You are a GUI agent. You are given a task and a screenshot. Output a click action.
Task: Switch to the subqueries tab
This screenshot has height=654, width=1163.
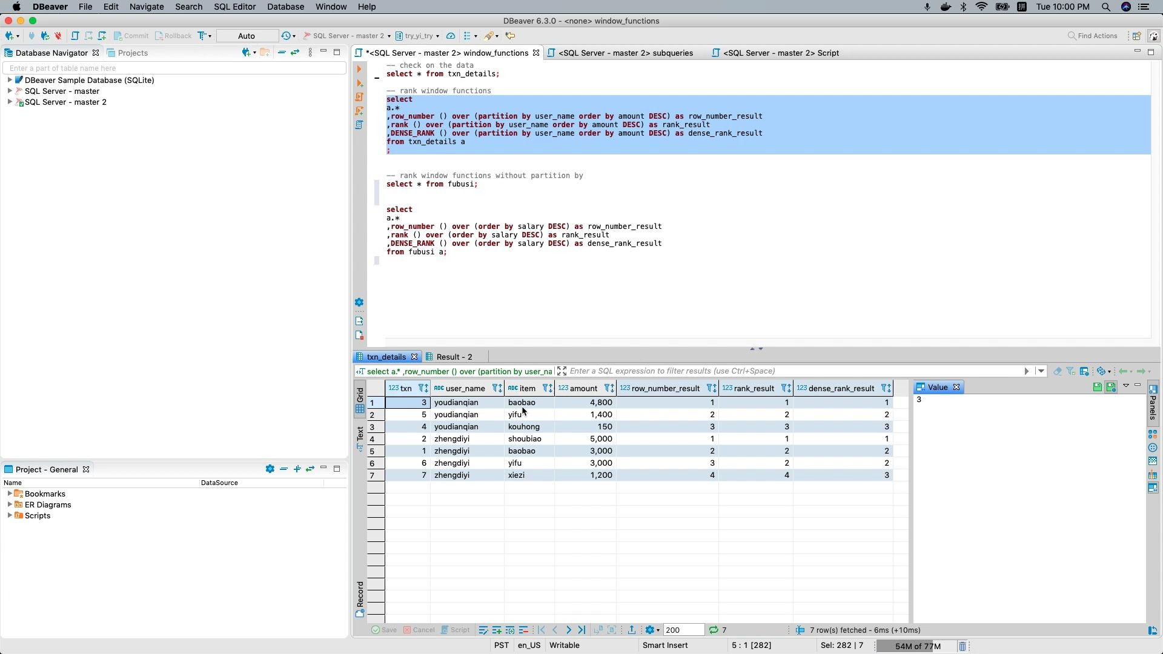pos(626,52)
